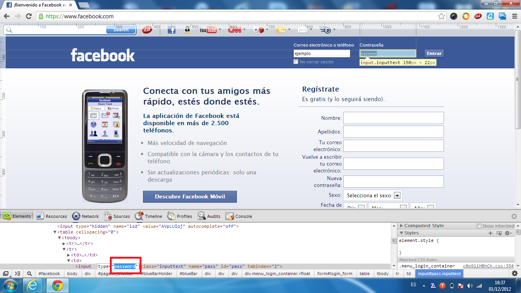Viewport: 521px width, 293px height.
Task: Open the CNN shortcut in Ask toolbar
Action: tap(235, 30)
